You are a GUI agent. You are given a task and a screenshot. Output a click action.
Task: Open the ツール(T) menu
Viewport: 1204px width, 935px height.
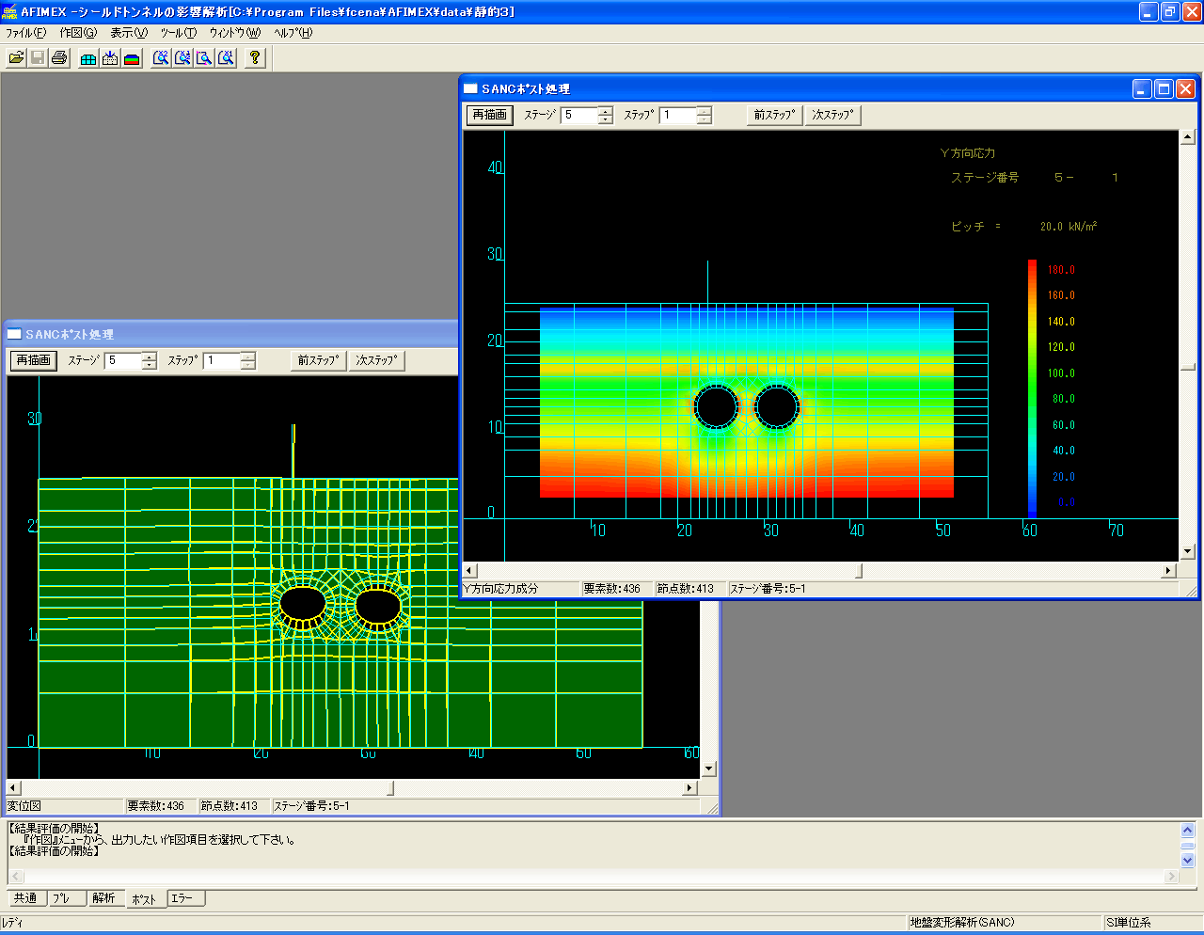point(178,33)
